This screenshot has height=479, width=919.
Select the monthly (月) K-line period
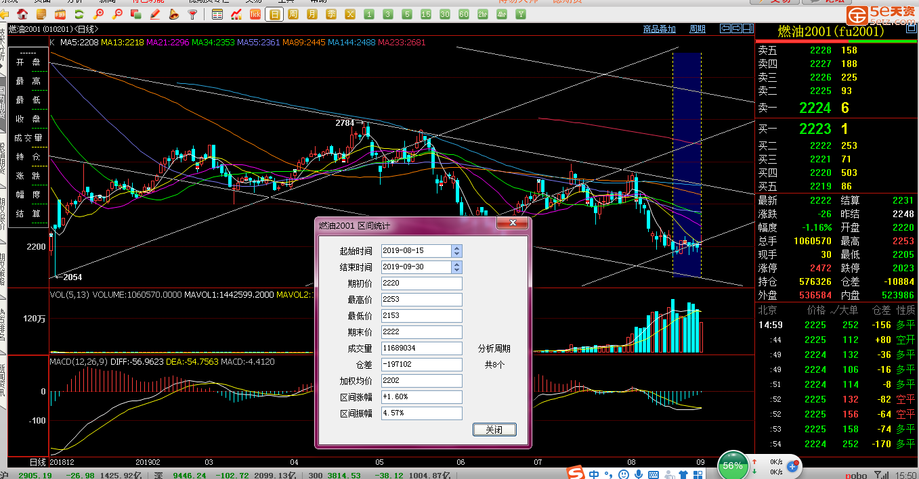(x=312, y=14)
